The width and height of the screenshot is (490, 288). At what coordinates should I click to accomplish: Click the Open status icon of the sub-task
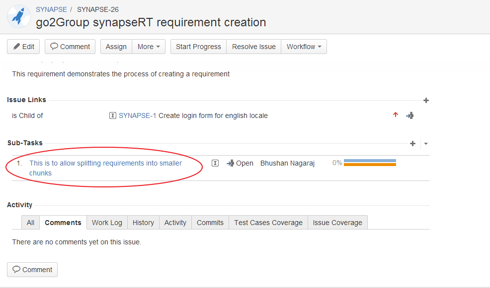(230, 163)
